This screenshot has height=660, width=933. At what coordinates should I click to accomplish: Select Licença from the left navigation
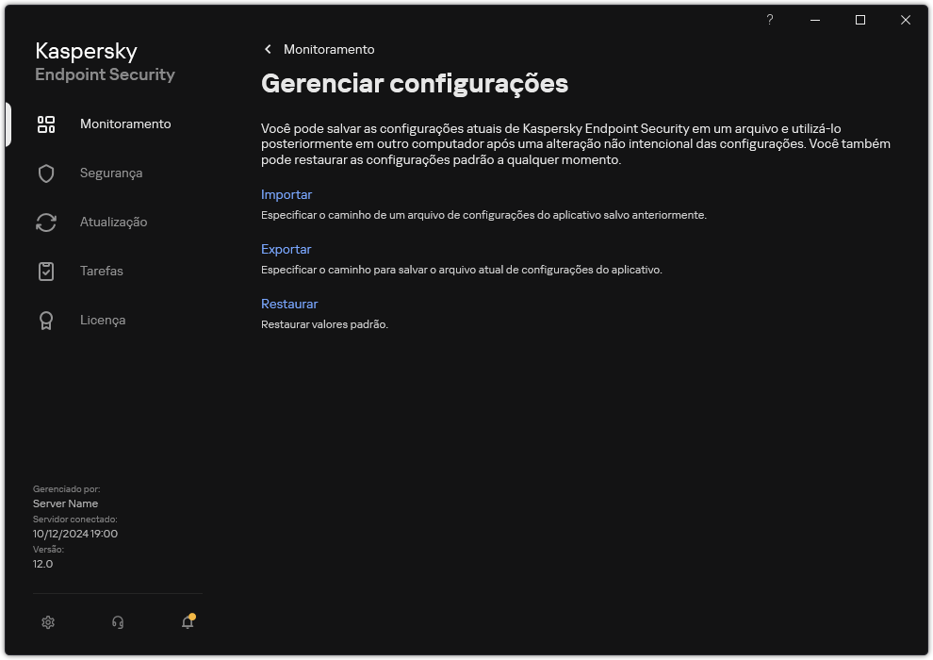[102, 320]
